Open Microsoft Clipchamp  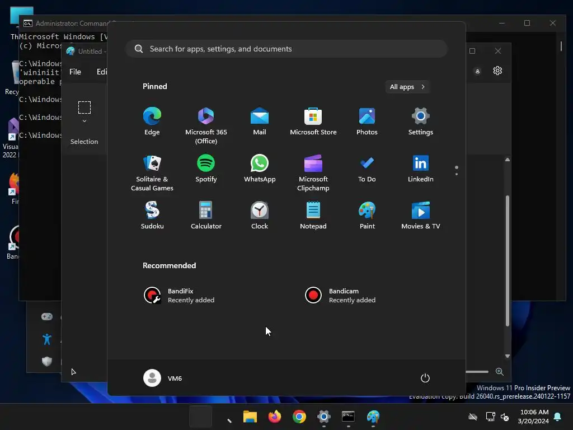313,173
